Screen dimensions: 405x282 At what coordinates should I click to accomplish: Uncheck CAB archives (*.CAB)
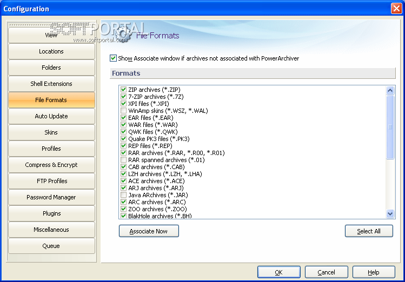coord(123,167)
